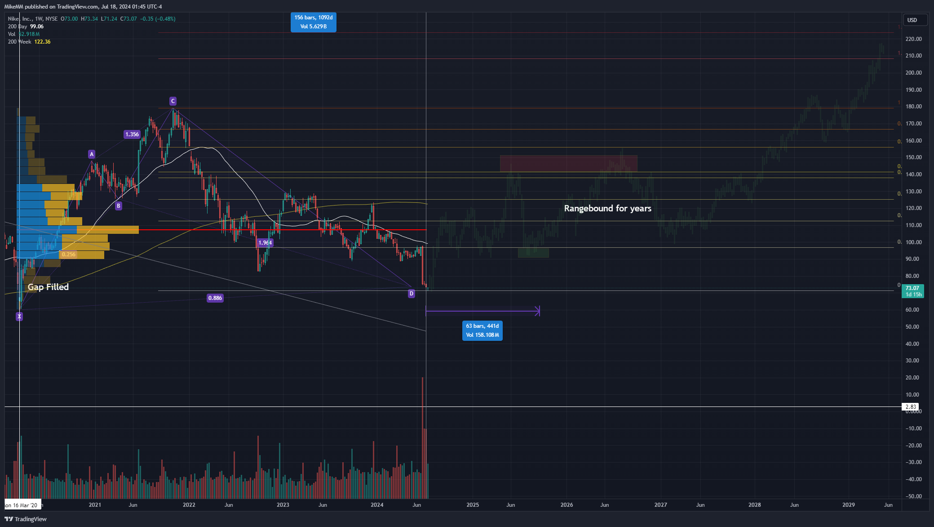Click the 200 Week indicator legend entry

tap(19, 42)
